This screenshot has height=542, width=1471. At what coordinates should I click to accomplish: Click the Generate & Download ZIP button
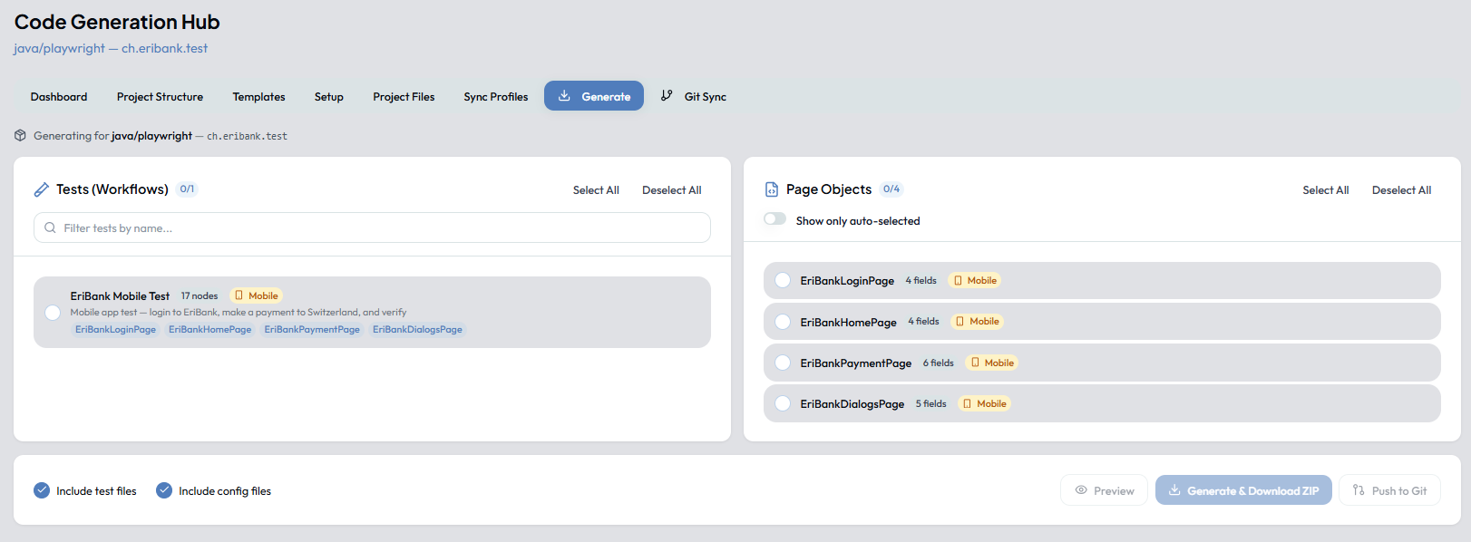tap(1243, 490)
